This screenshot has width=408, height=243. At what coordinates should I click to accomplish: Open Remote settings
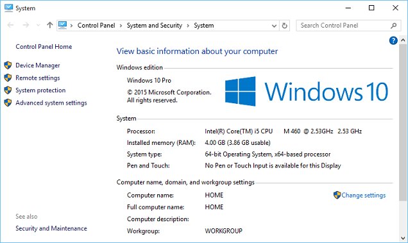38,78
